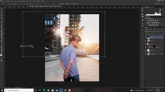
Task: Select the Rectangular Marquee tool
Action: click(x=2, y=11)
